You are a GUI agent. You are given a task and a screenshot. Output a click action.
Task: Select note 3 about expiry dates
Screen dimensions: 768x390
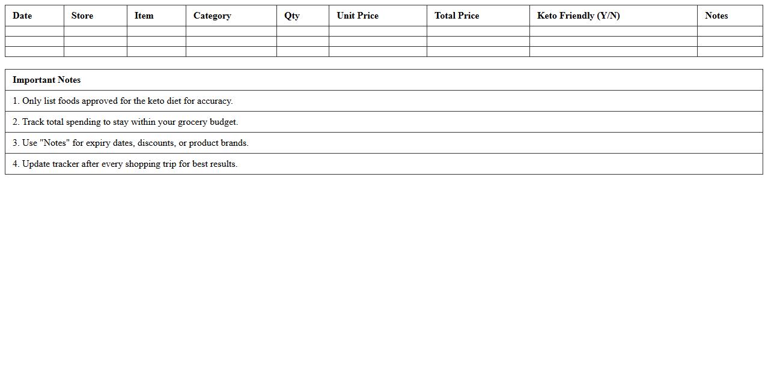pyautogui.click(x=130, y=143)
